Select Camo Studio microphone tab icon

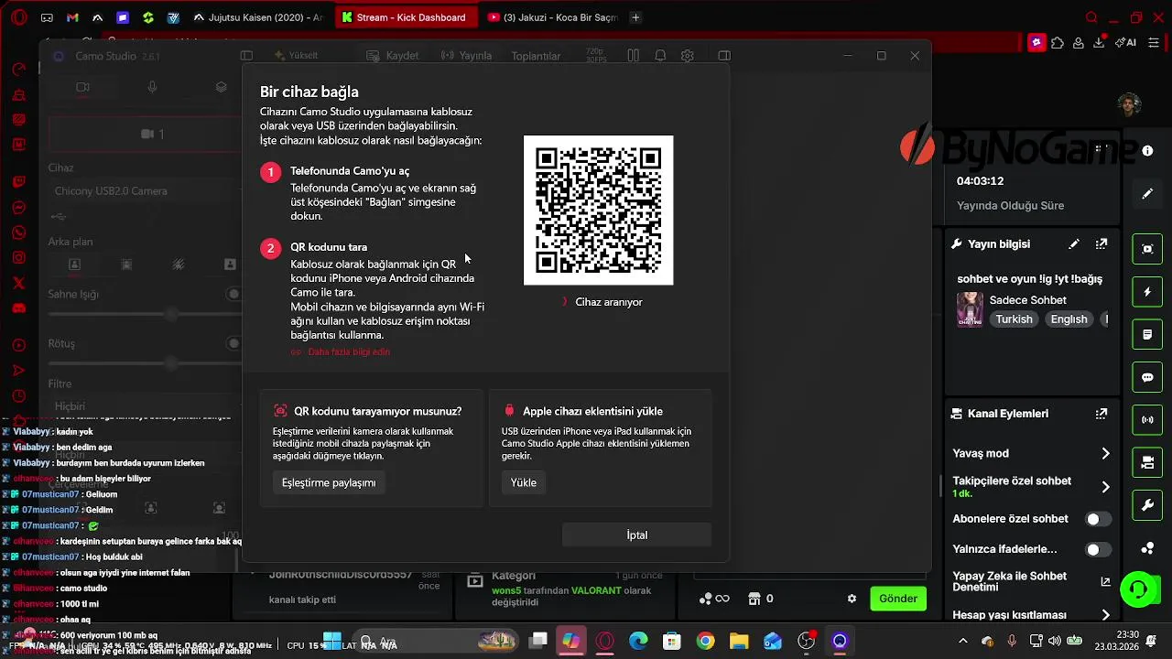click(152, 87)
